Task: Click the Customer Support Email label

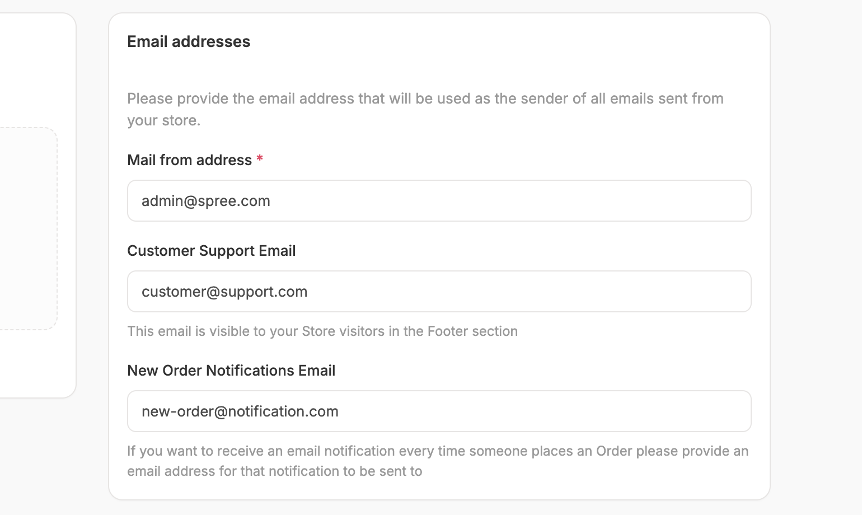Action: pos(211,251)
